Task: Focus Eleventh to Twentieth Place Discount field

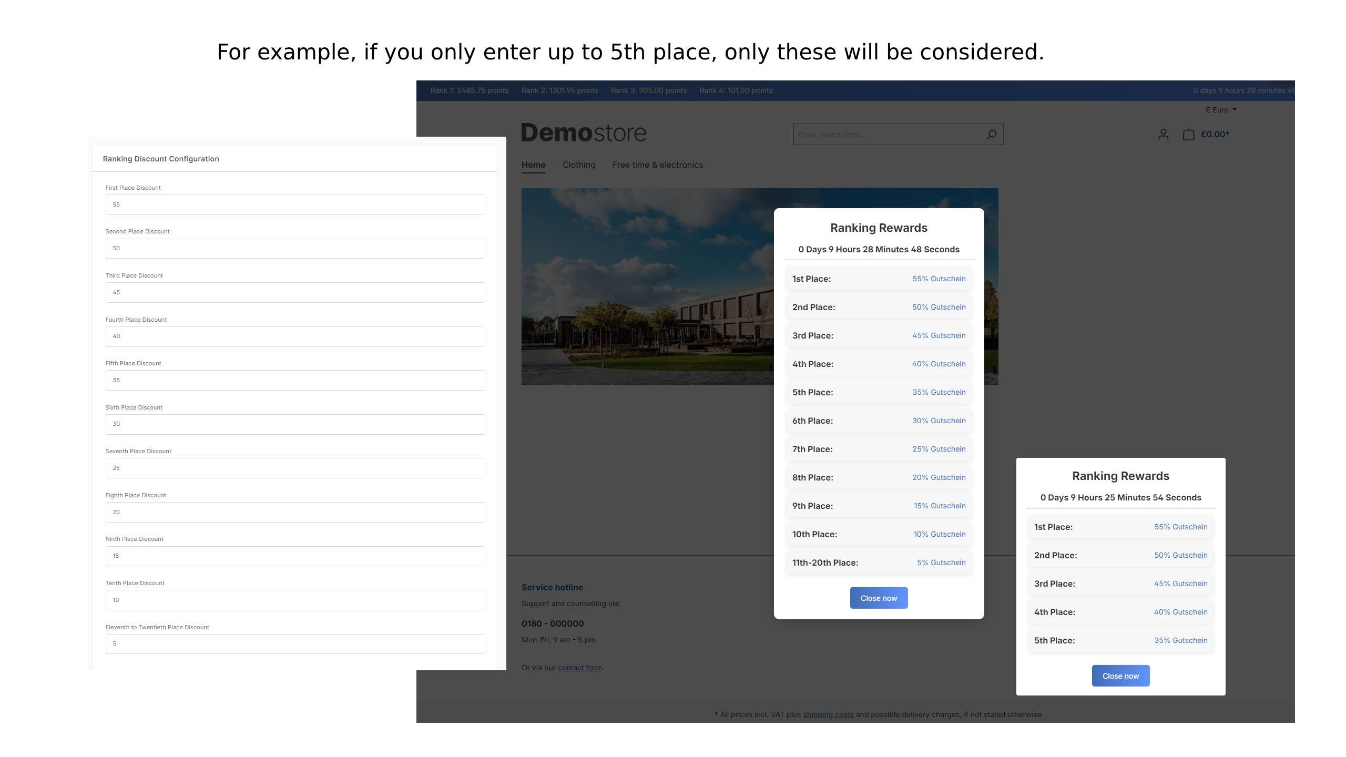Action: [294, 644]
